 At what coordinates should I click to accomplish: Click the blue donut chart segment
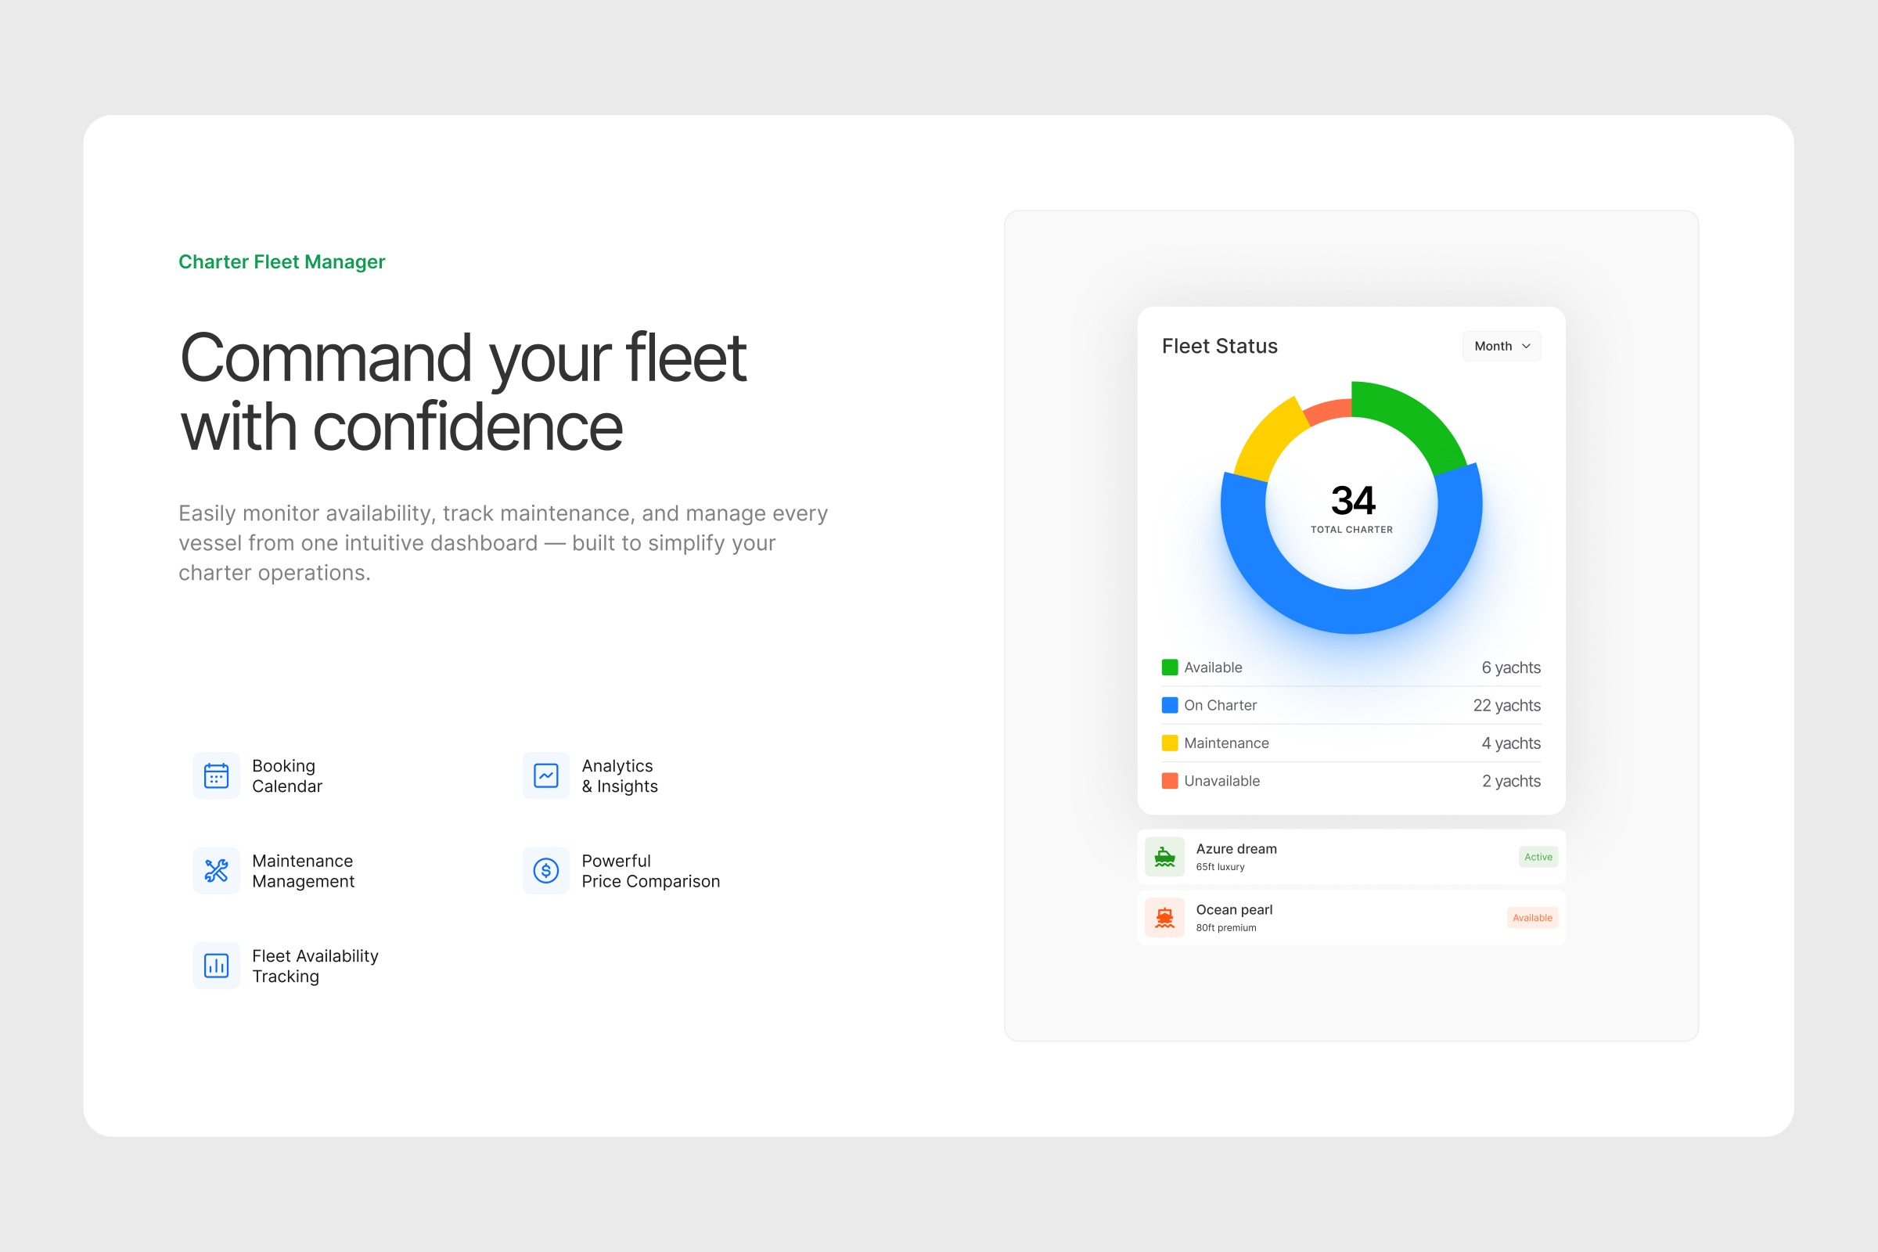click(1351, 612)
